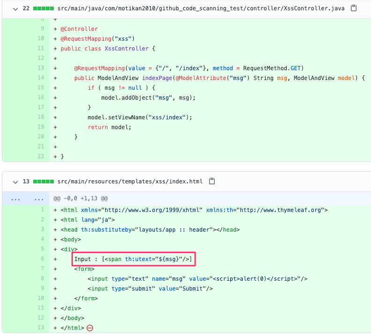This screenshot has width=371, height=335.
Task: Click the '@@ -0,0 +1,13 @@' hunk header
Action: [80, 198]
